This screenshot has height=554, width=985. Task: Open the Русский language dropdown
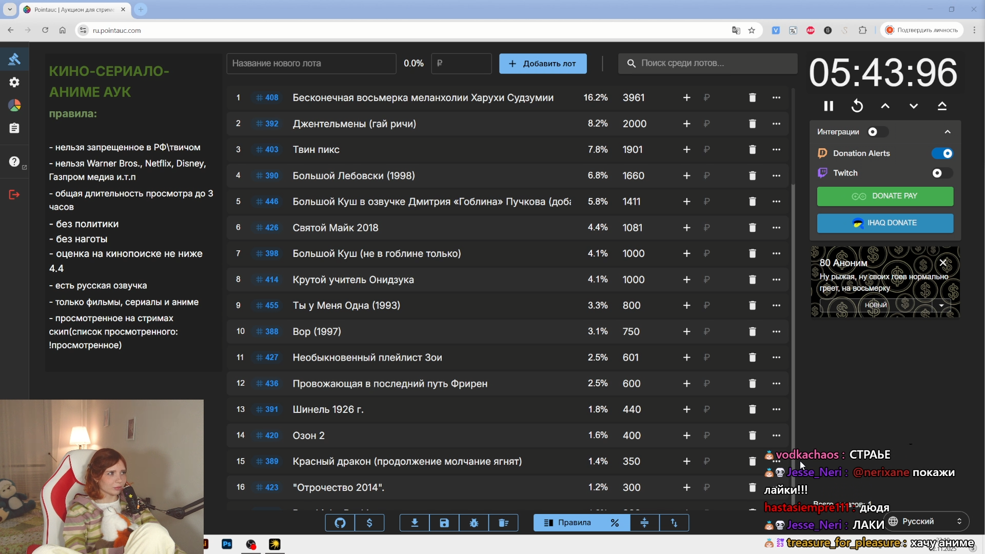pos(928,521)
